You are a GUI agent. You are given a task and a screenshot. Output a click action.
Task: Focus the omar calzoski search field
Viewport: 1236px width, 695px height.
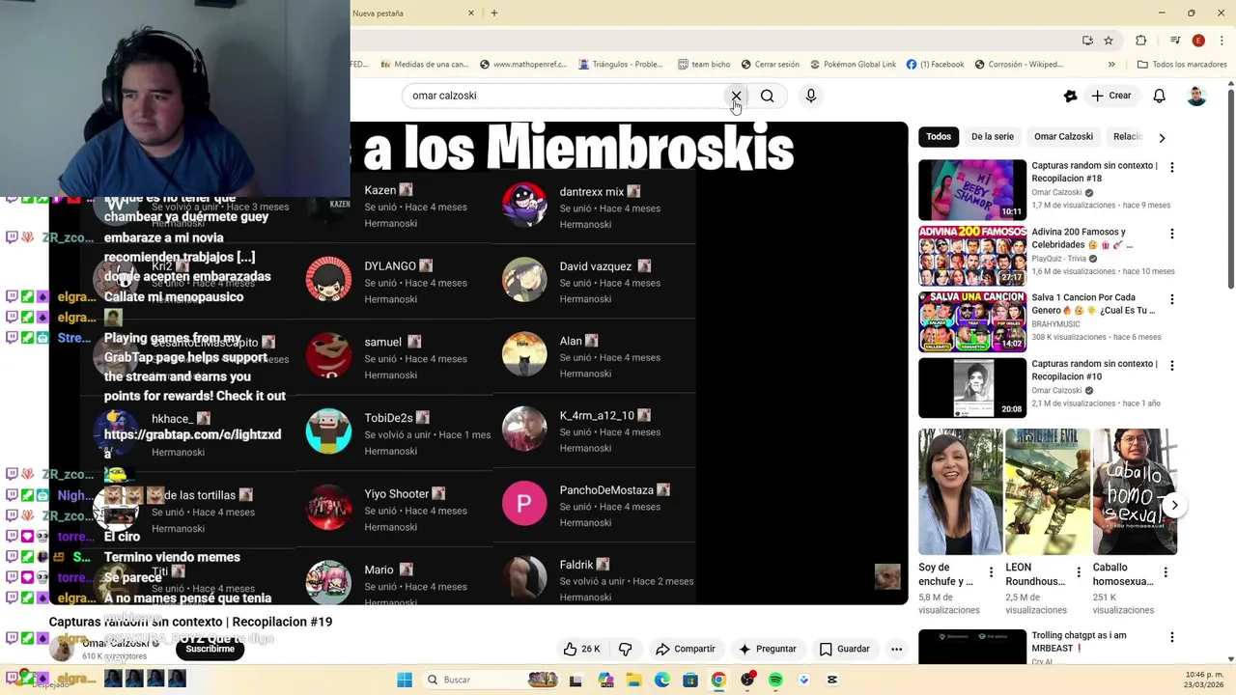(x=565, y=96)
